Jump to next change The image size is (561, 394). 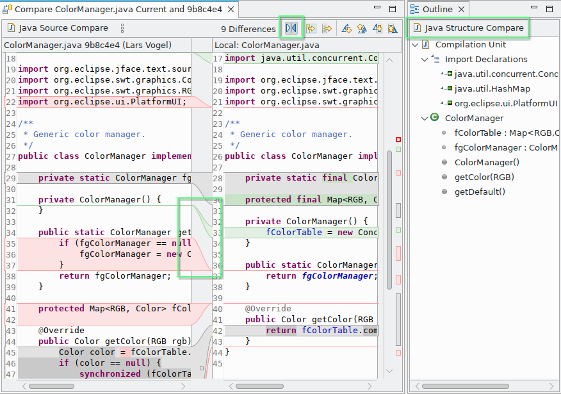click(377, 28)
